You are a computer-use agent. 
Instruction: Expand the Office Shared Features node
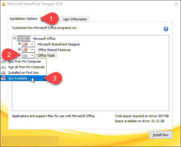pos(19,49)
